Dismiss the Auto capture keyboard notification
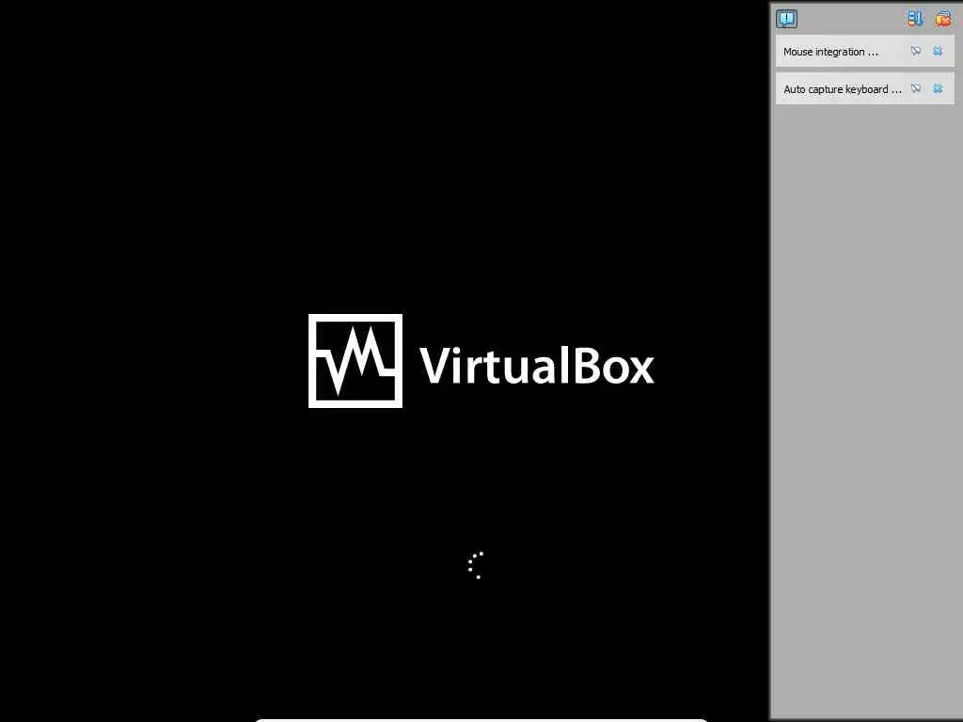This screenshot has width=963, height=722. [x=938, y=88]
